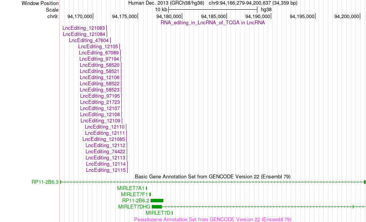The height and width of the screenshot is (222, 366).
Task: Select the MIRLET7D gene marker
Action: [172, 213]
